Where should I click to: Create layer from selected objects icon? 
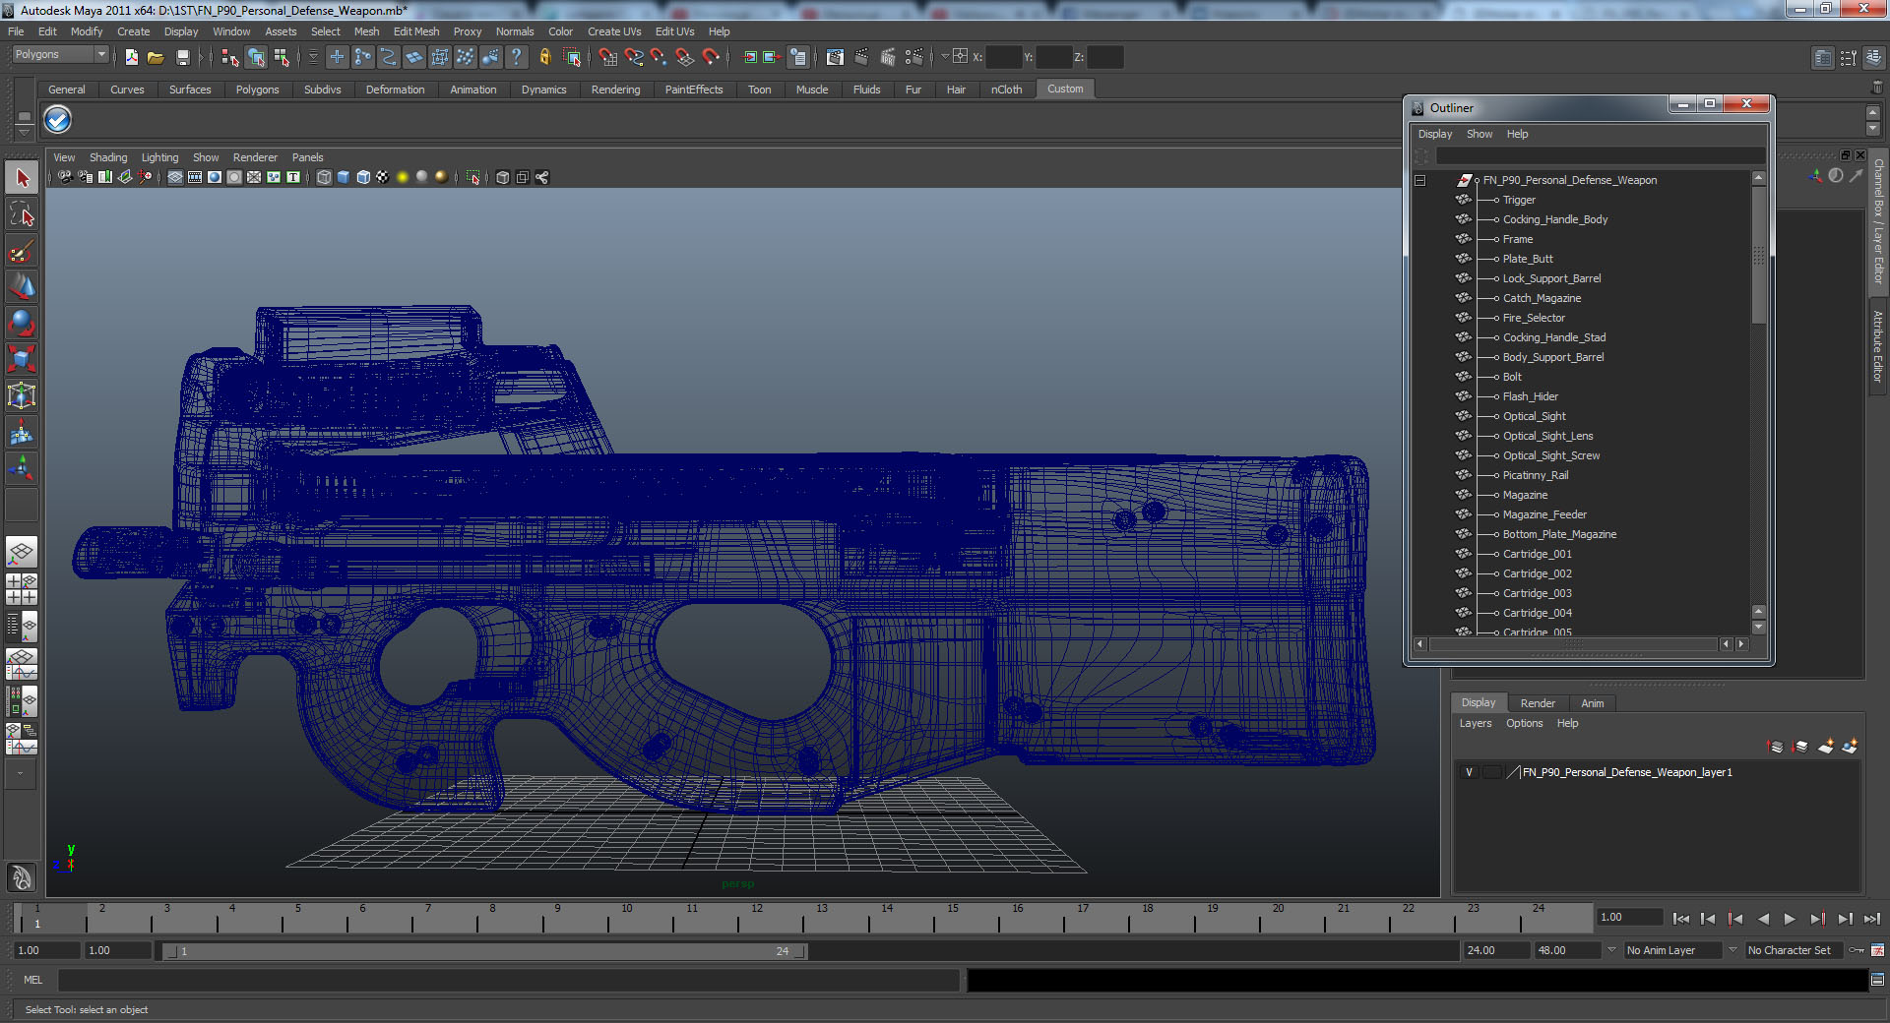1850,747
